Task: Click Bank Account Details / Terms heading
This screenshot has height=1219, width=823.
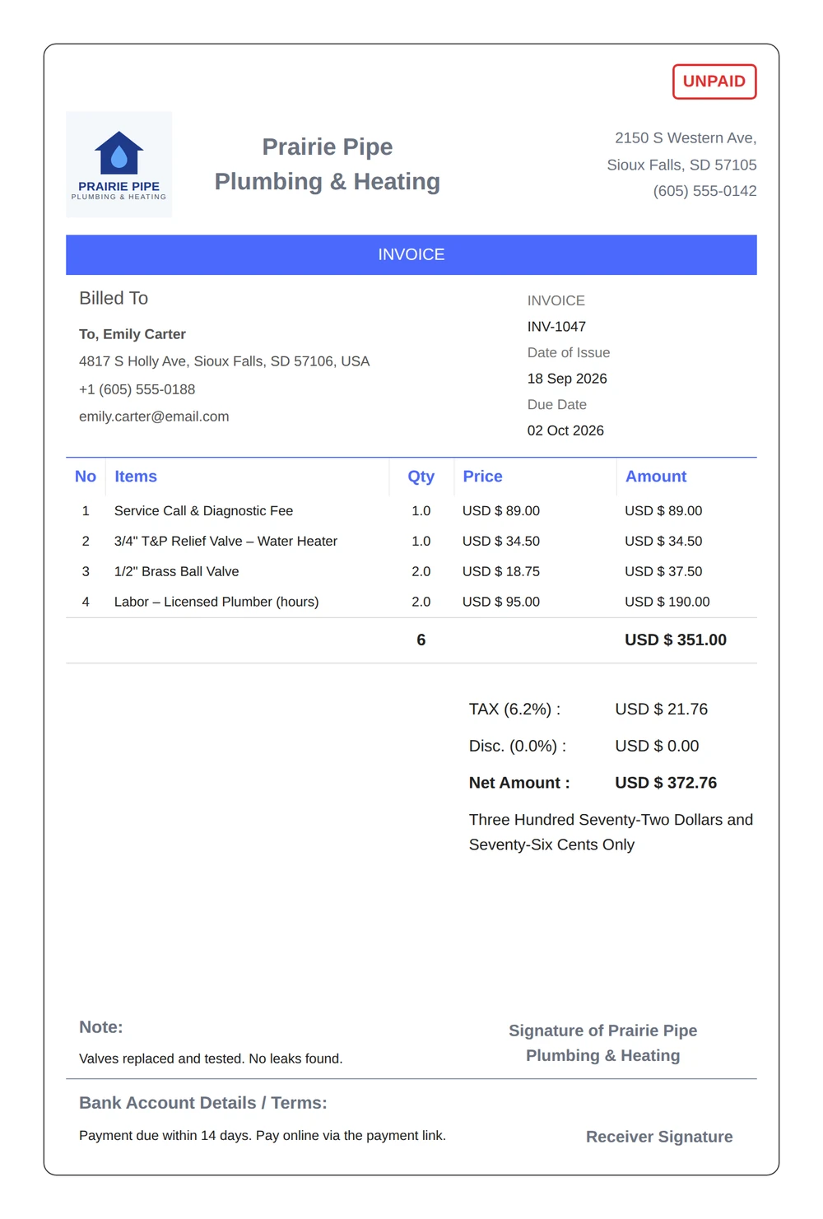Action: 203,1103
